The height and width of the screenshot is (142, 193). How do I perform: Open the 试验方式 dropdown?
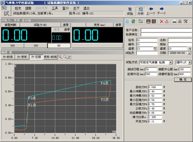click(170, 63)
